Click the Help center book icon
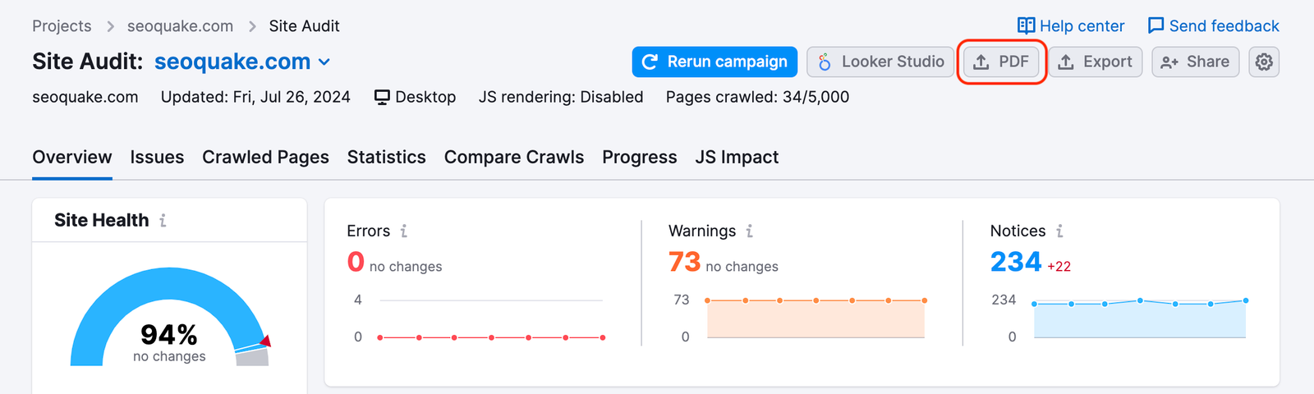1314x394 pixels. (1026, 25)
